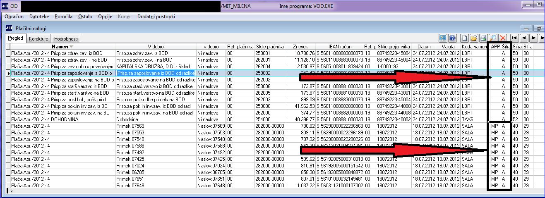Open the Obračun menu
This screenshot has width=545, height=198.
pyautogui.click(x=14, y=17)
